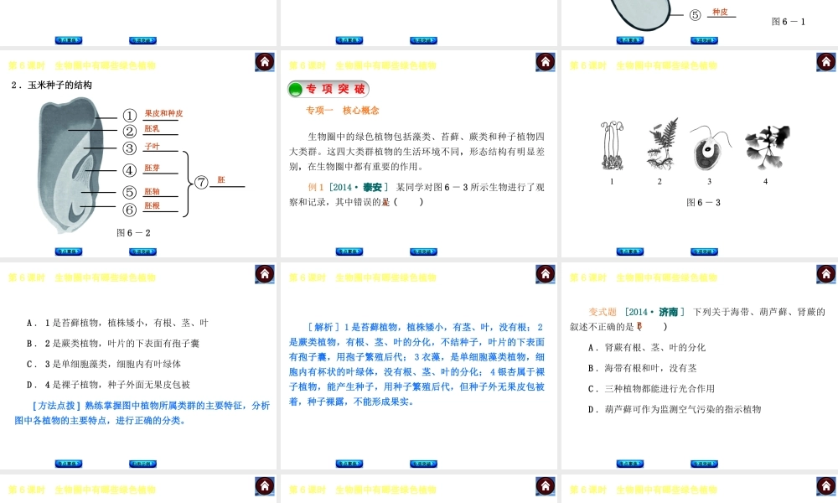Click the home icon on the cut-off slide below 方法点拨 slide
This screenshot has width=838, height=503.
(x=265, y=486)
